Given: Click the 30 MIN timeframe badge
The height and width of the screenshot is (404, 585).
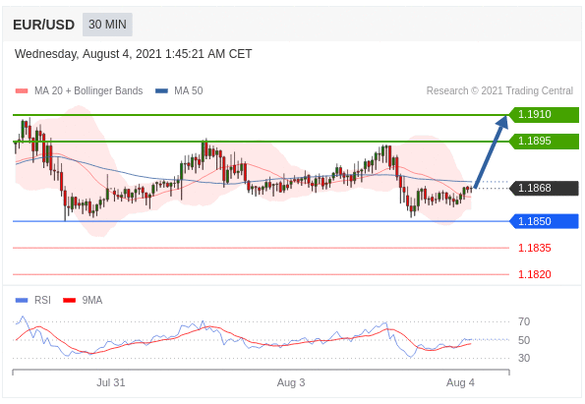Looking at the screenshot, I should click(107, 25).
